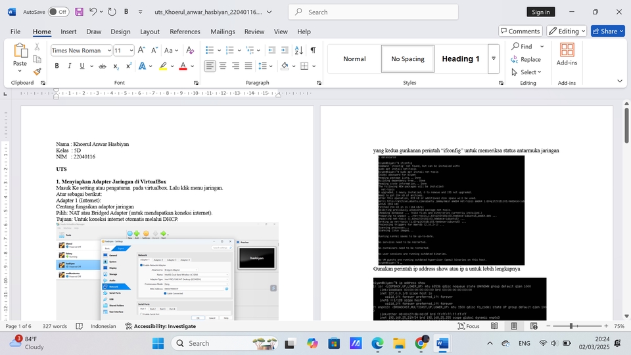Decrease font size with the smaller A icon

point(154,50)
